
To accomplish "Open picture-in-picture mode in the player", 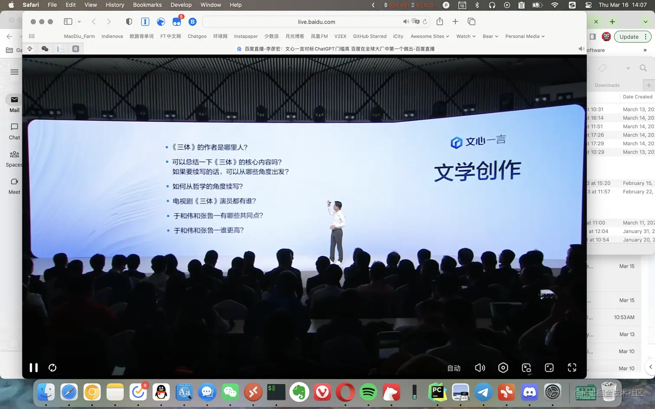I will pos(526,367).
